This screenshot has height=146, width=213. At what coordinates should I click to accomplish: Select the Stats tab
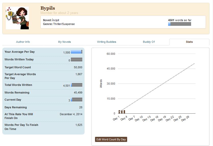[x=189, y=42]
